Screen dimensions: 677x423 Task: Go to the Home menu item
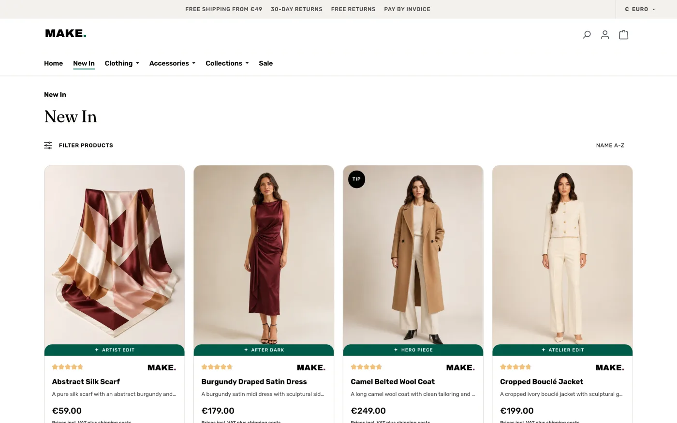53,63
